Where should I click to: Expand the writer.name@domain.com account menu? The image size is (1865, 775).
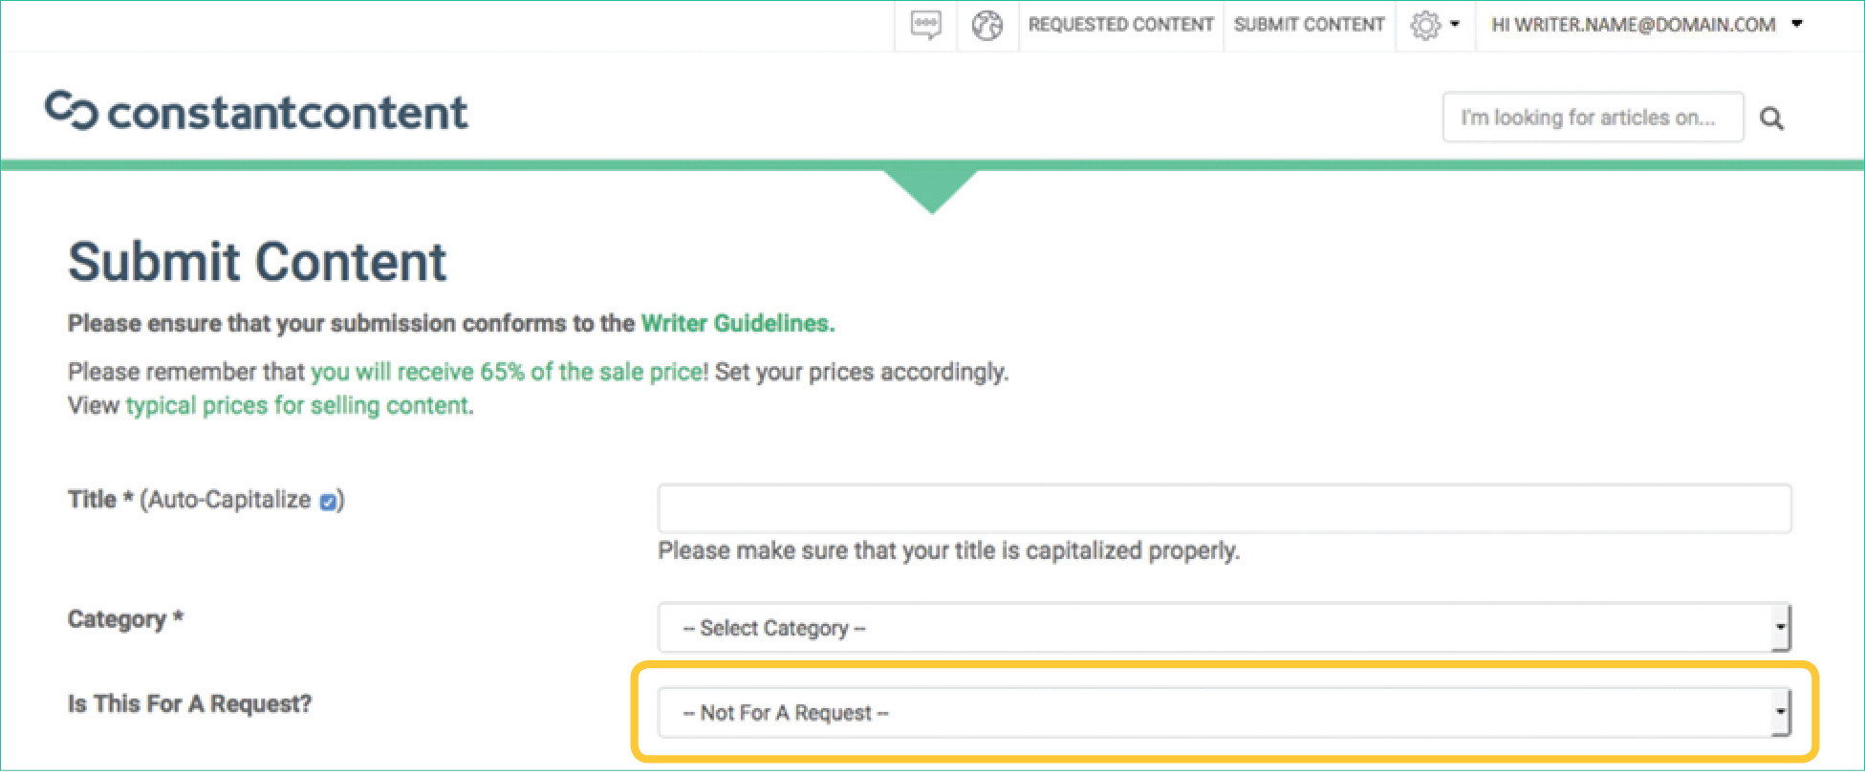[x=1645, y=25]
